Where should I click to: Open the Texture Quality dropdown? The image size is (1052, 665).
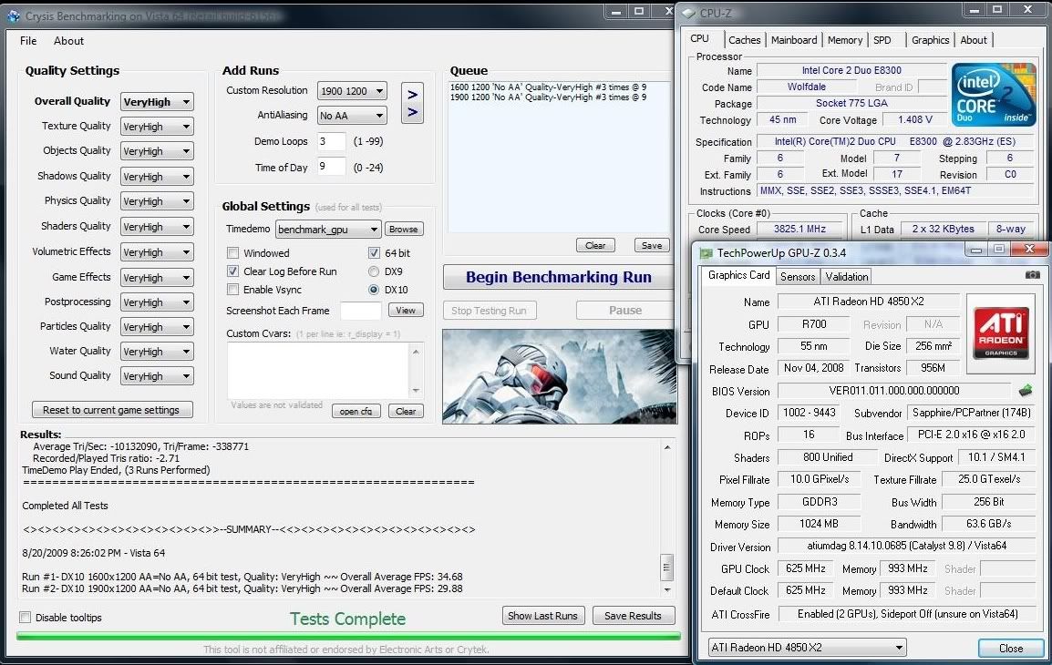[157, 127]
